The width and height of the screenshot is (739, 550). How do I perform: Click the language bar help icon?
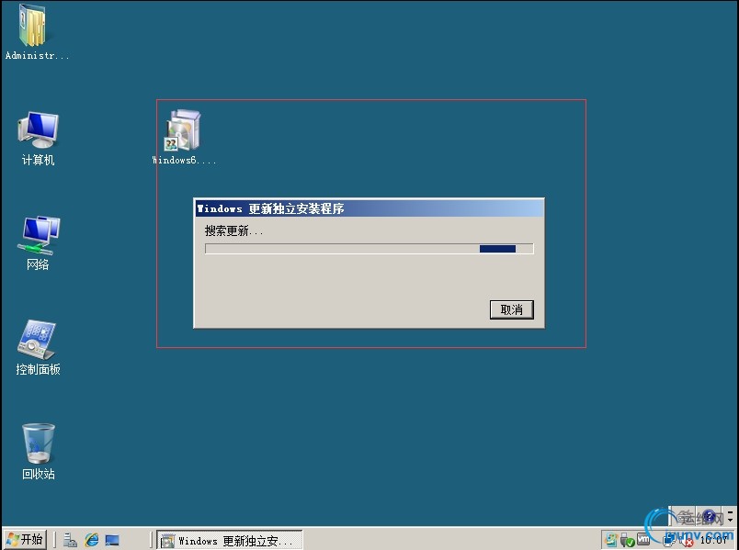(709, 517)
